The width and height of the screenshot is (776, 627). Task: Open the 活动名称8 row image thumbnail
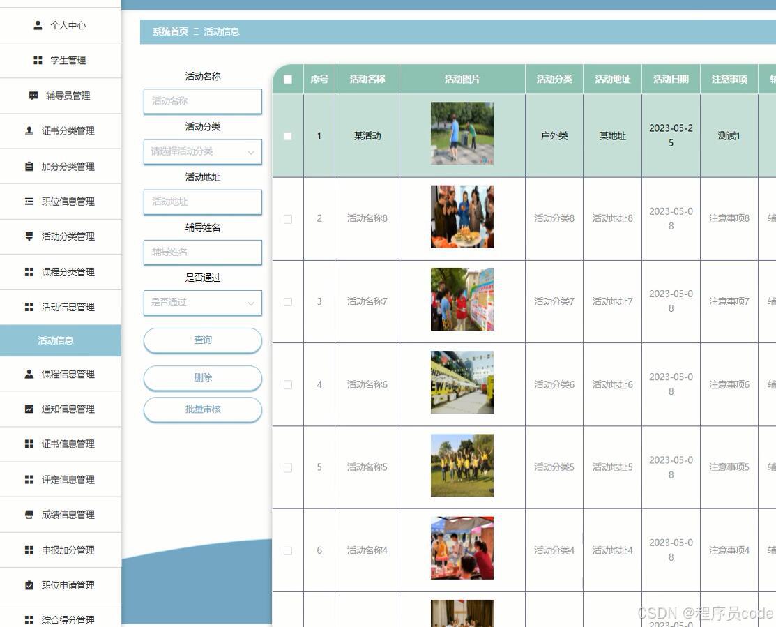pyautogui.click(x=462, y=217)
